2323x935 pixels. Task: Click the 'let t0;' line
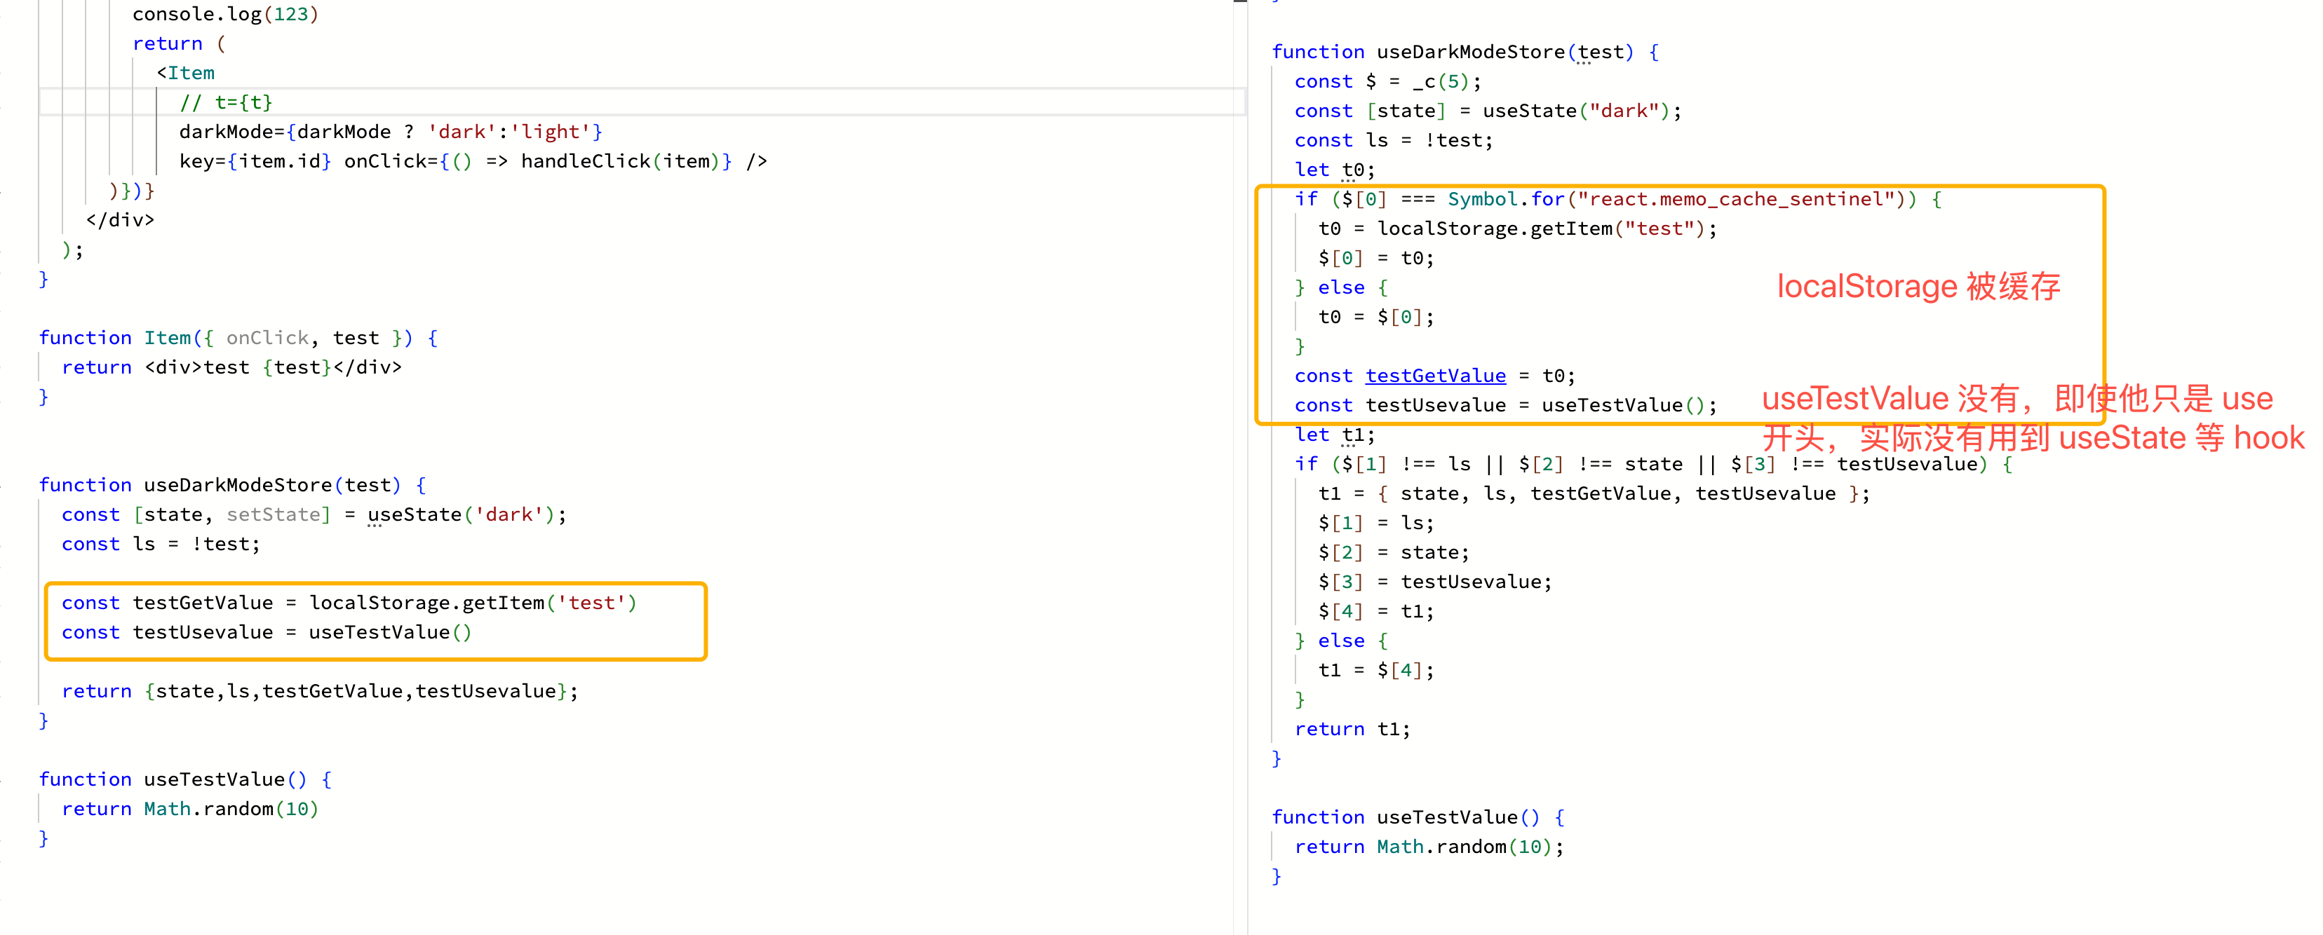(1335, 170)
